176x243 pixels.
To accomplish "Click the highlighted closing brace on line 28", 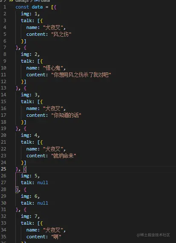I will tap(17, 189).
